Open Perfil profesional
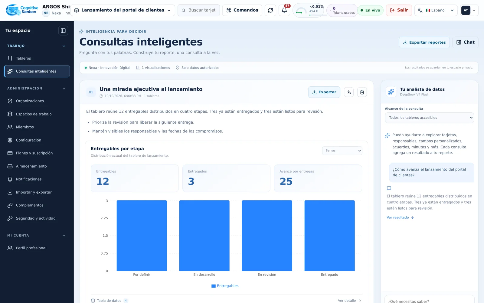Viewport: 484px width, 303px height. (x=37, y=248)
